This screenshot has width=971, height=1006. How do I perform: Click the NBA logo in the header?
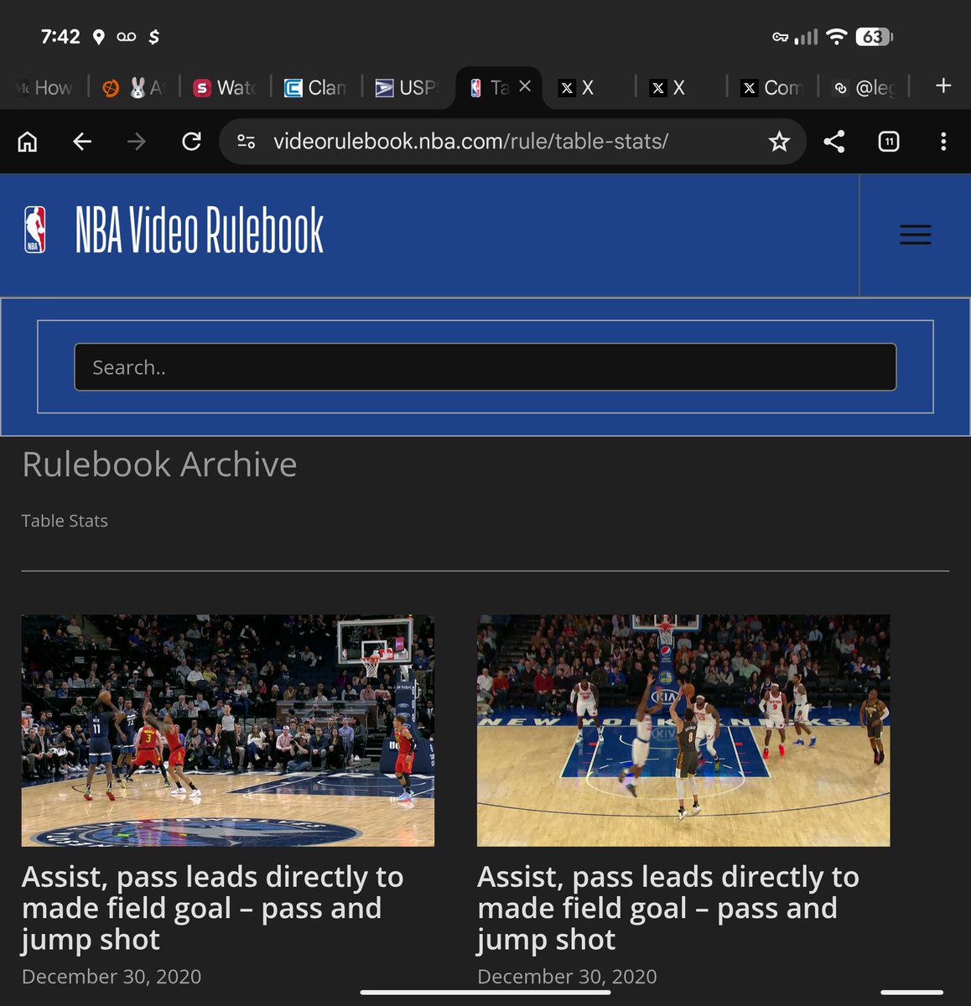click(x=34, y=230)
